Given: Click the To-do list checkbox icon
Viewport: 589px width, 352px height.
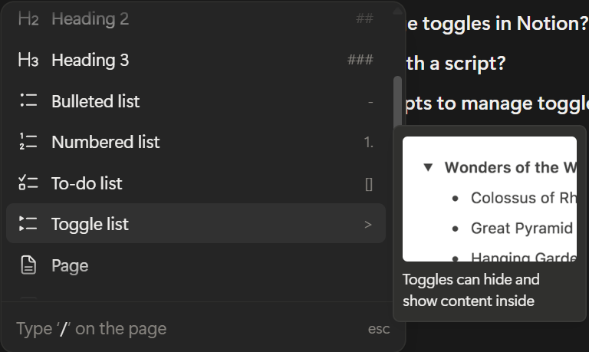Looking at the screenshot, I should click(x=28, y=183).
